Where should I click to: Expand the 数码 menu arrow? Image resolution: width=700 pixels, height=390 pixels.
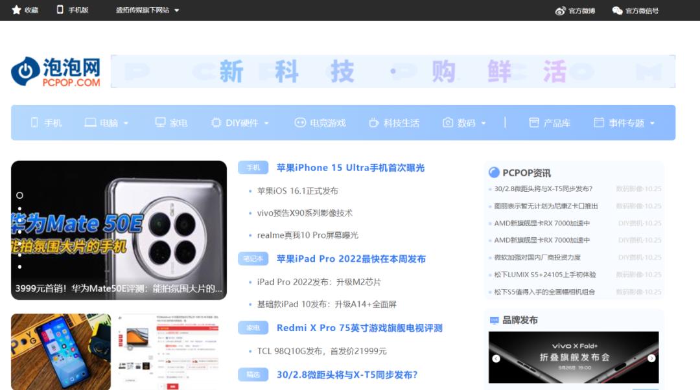click(x=484, y=123)
